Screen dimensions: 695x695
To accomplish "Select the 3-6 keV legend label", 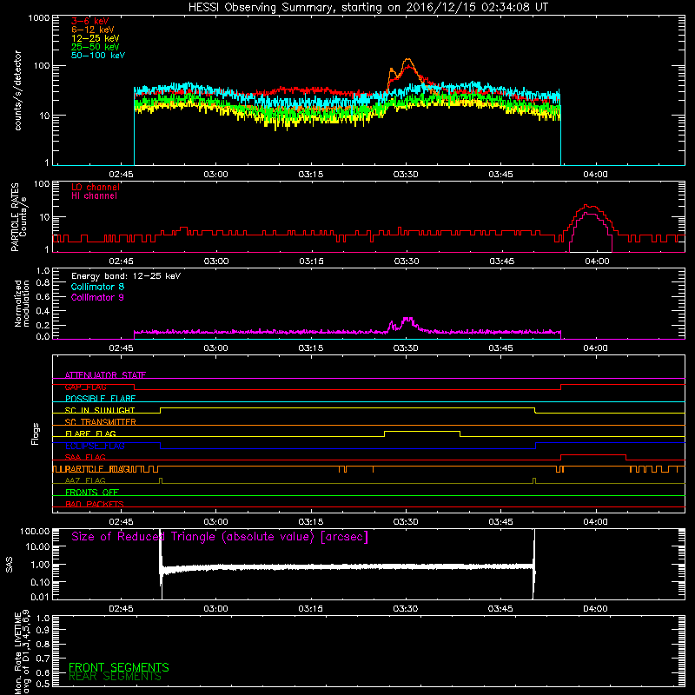I will pyautogui.click(x=89, y=21).
